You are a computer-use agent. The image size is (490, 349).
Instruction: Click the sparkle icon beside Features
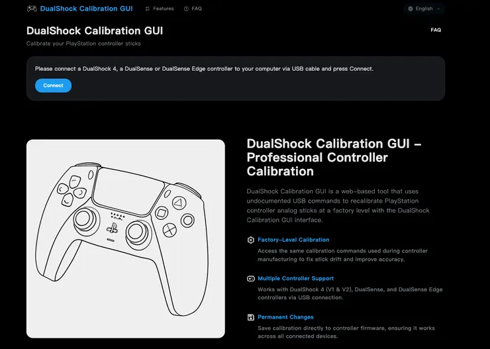[148, 9]
